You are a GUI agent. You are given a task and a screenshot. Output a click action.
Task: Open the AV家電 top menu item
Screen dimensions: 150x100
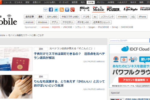click(x=111, y=2)
